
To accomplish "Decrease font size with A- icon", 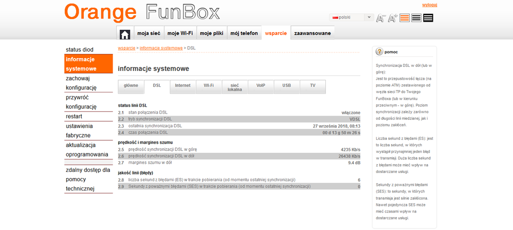I will [381, 18].
